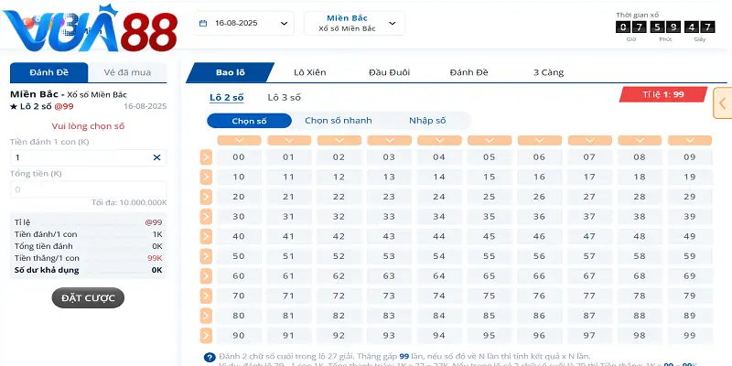Click the row arrow beside number 50

coord(206,256)
